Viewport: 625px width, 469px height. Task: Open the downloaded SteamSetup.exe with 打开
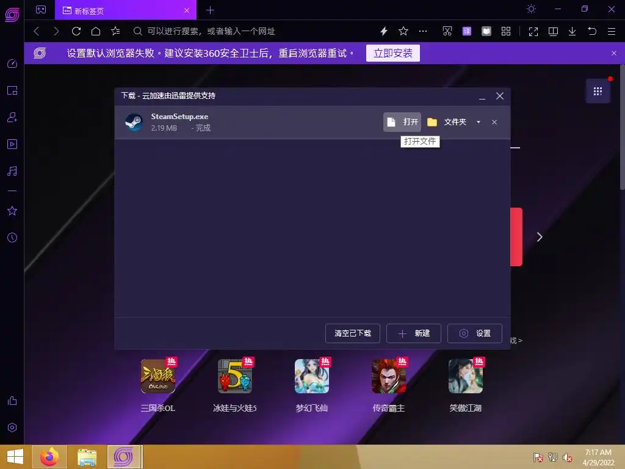click(x=402, y=122)
